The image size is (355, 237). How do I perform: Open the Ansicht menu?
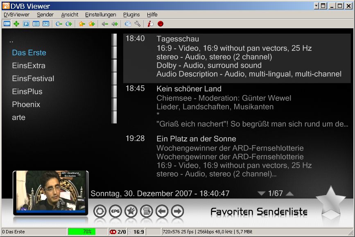(x=70, y=15)
